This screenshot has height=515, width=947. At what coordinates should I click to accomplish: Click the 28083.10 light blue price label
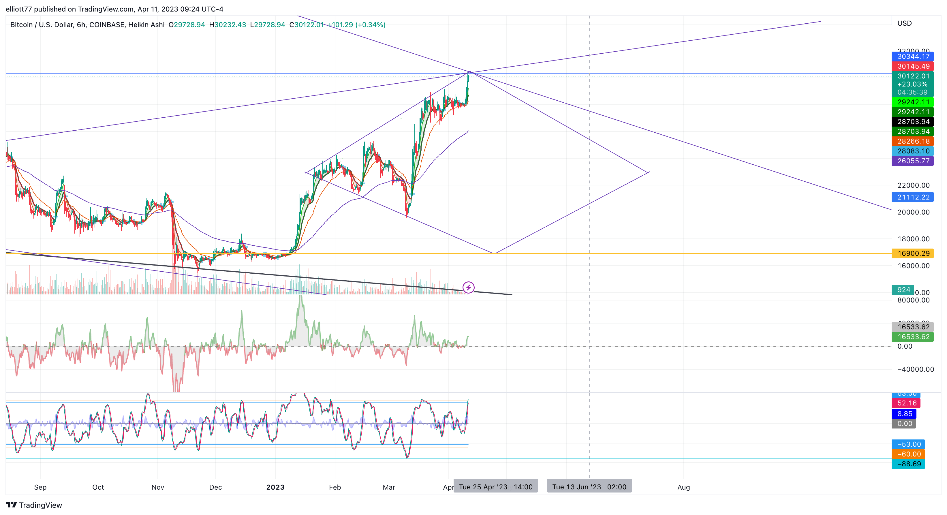(x=912, y=151)
